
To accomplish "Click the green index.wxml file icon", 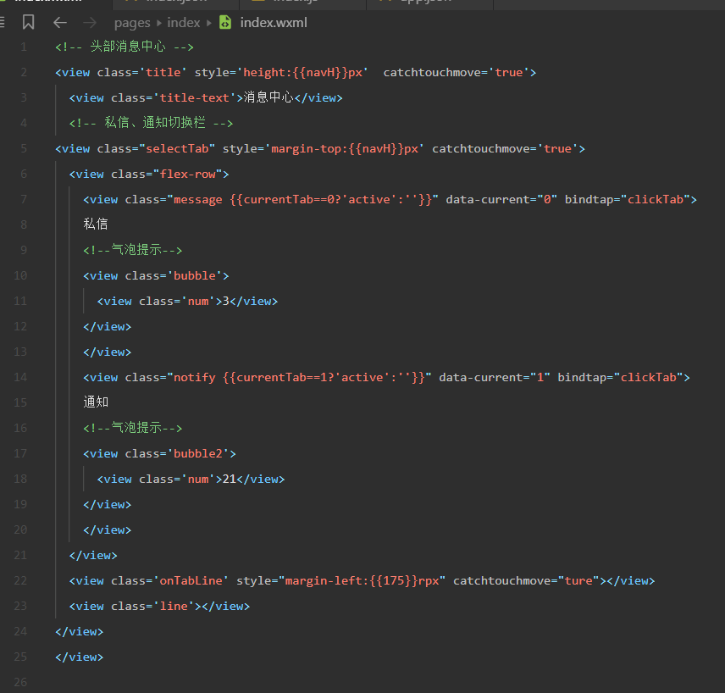I will [x=225, y=22].
